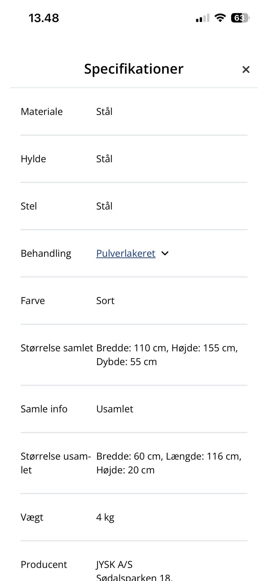Open the Pulverlakeret link
This screenshot has width=268, height=581.
click(x=126, y=253)
